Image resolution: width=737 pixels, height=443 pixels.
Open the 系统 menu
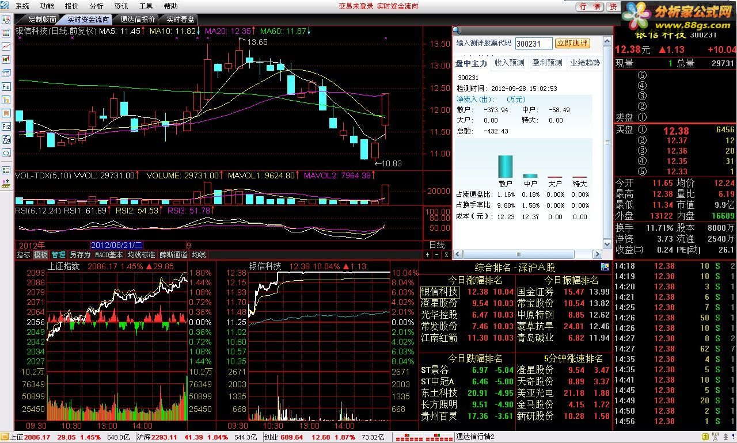[x=22, y=6]
